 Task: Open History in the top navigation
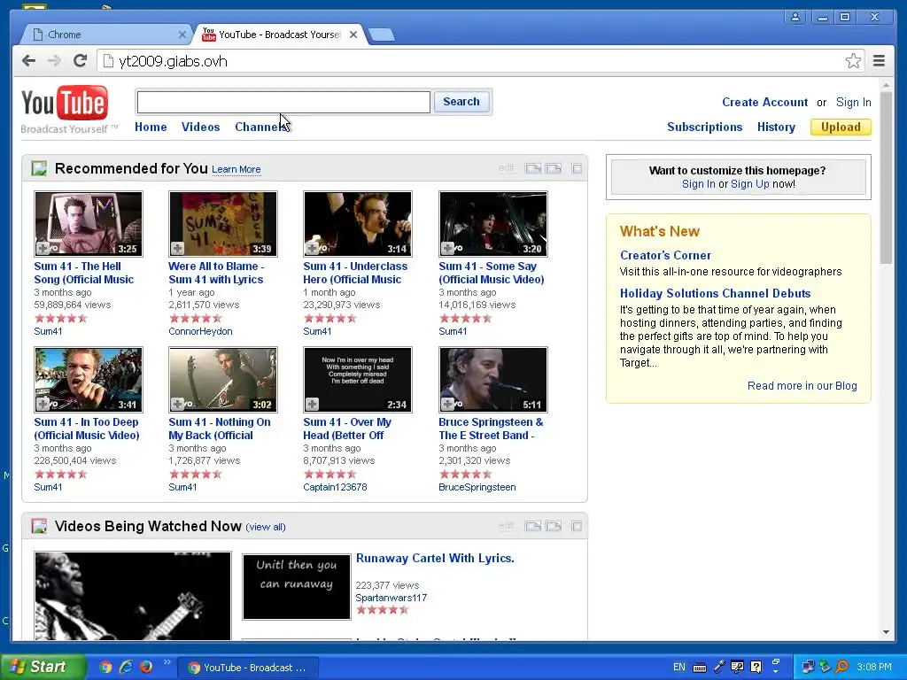pyautogui.click(x=776, y=127)
